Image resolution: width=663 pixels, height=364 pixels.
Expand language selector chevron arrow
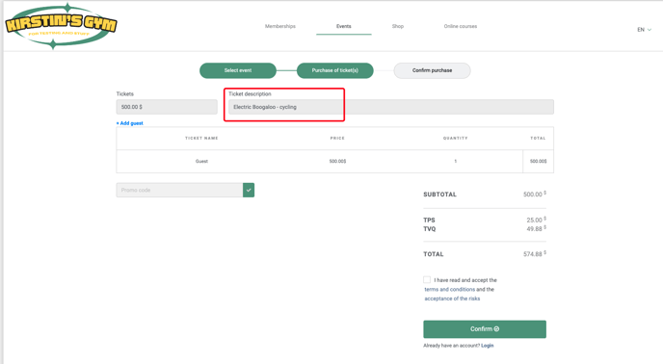click(x=650, y=30)
